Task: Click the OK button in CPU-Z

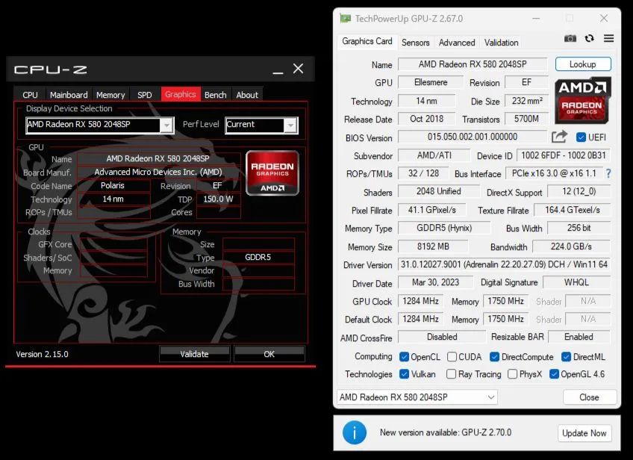Action: pos(269,354)
